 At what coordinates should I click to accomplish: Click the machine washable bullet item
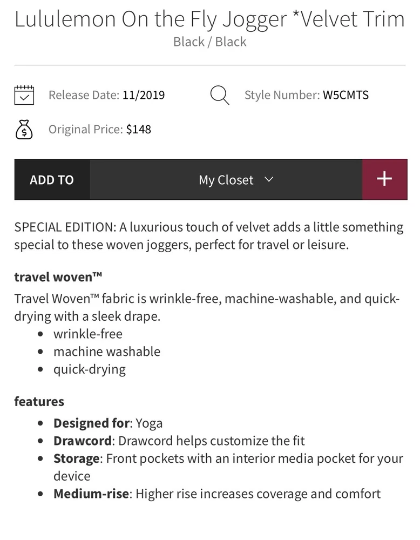[x=107, y=352]
